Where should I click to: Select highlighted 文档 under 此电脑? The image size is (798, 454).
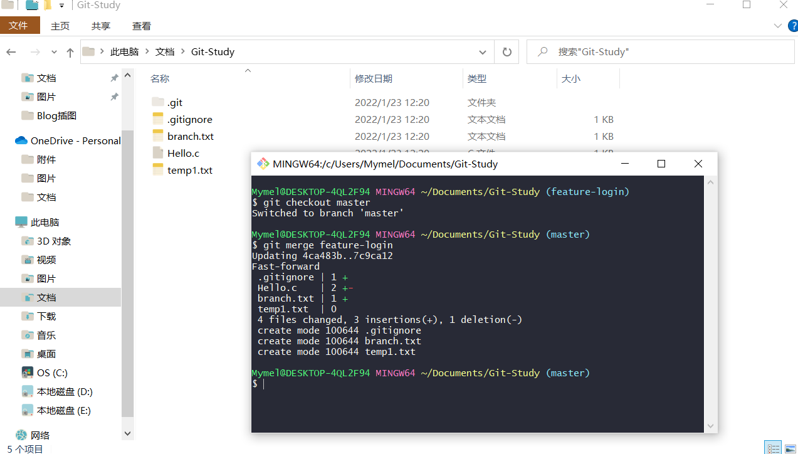[x=60, y=297]
